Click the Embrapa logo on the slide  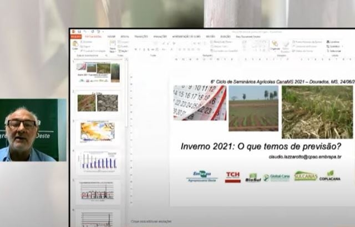point(202,176)
